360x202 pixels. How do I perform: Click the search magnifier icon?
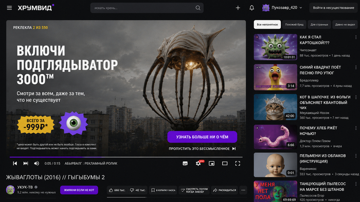[x=198, y=8]
